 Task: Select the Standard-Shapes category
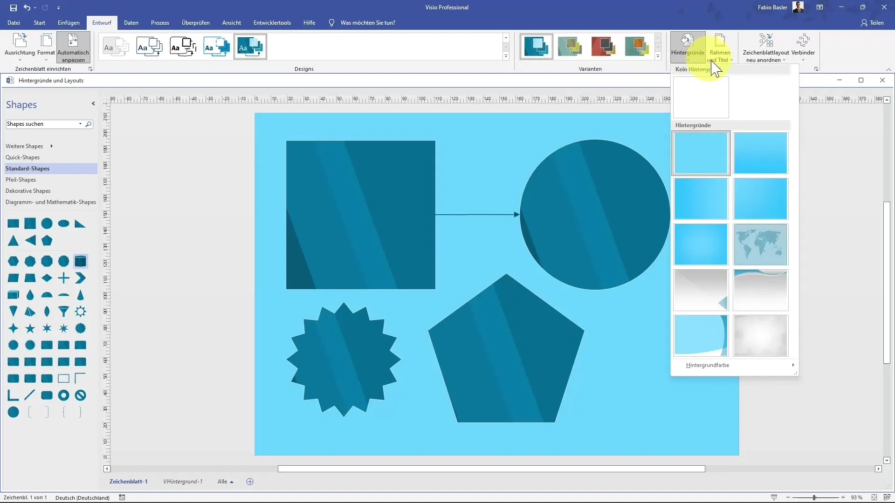pyautogui.click(x=27, y=168)
